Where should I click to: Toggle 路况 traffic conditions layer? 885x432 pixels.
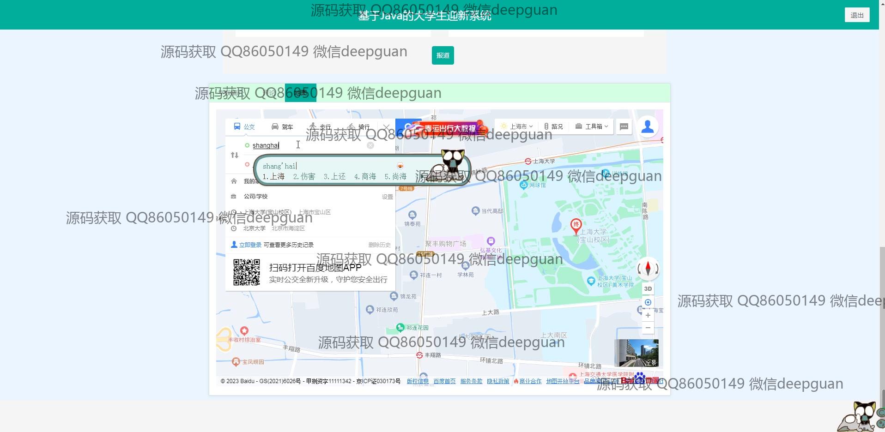coord(553,126)
